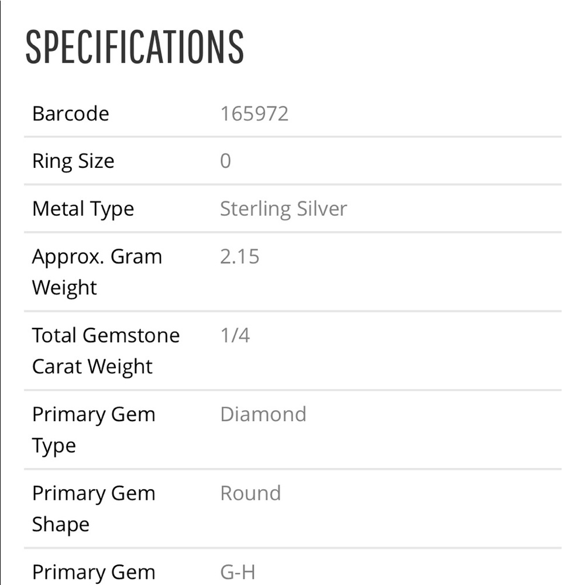The width and height of the screenshot is (585, 585).
Task: Click the Approx. Gram Weight label
Action: pos(97,272)
